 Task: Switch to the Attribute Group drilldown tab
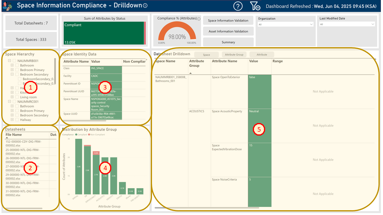coord(234,55)
